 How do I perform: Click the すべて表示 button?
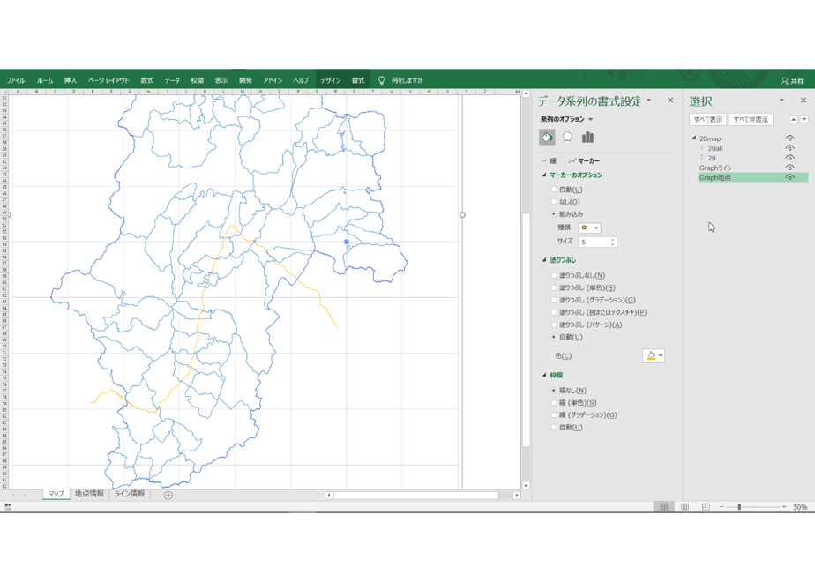[x=708, y=120]
